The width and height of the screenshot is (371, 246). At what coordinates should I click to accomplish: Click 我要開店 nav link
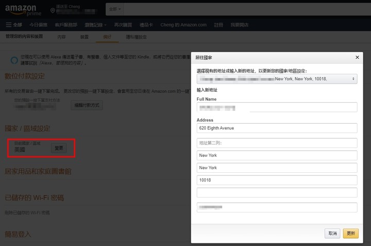[x=240, y=25]
